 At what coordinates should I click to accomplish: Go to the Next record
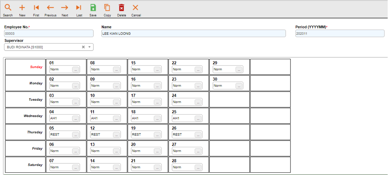pos(65,8)
